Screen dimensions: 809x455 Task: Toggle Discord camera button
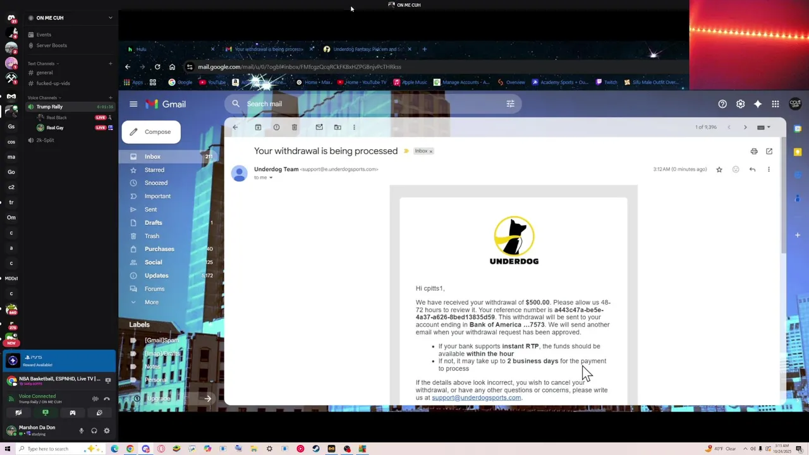18,413
